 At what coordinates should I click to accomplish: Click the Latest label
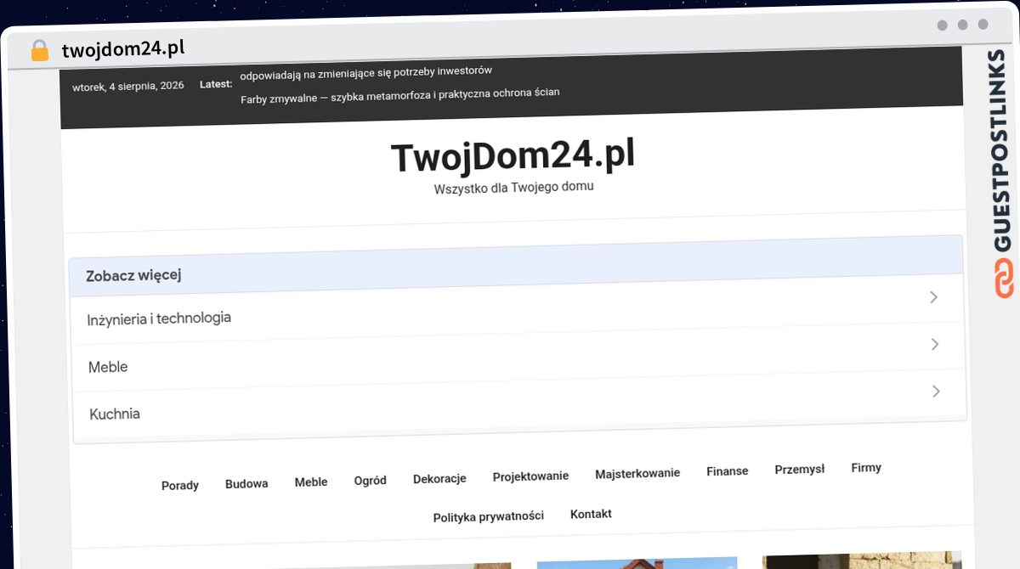tap(216, 84)
